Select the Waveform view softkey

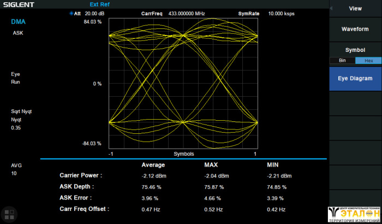click(355, 28)
